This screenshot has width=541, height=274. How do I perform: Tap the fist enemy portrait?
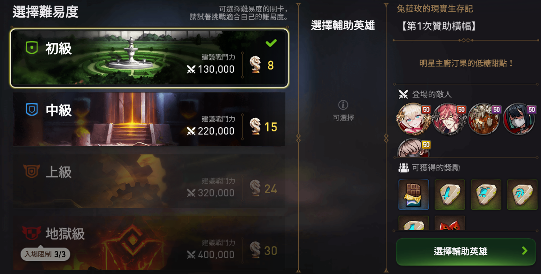click(x=413, y=149)
